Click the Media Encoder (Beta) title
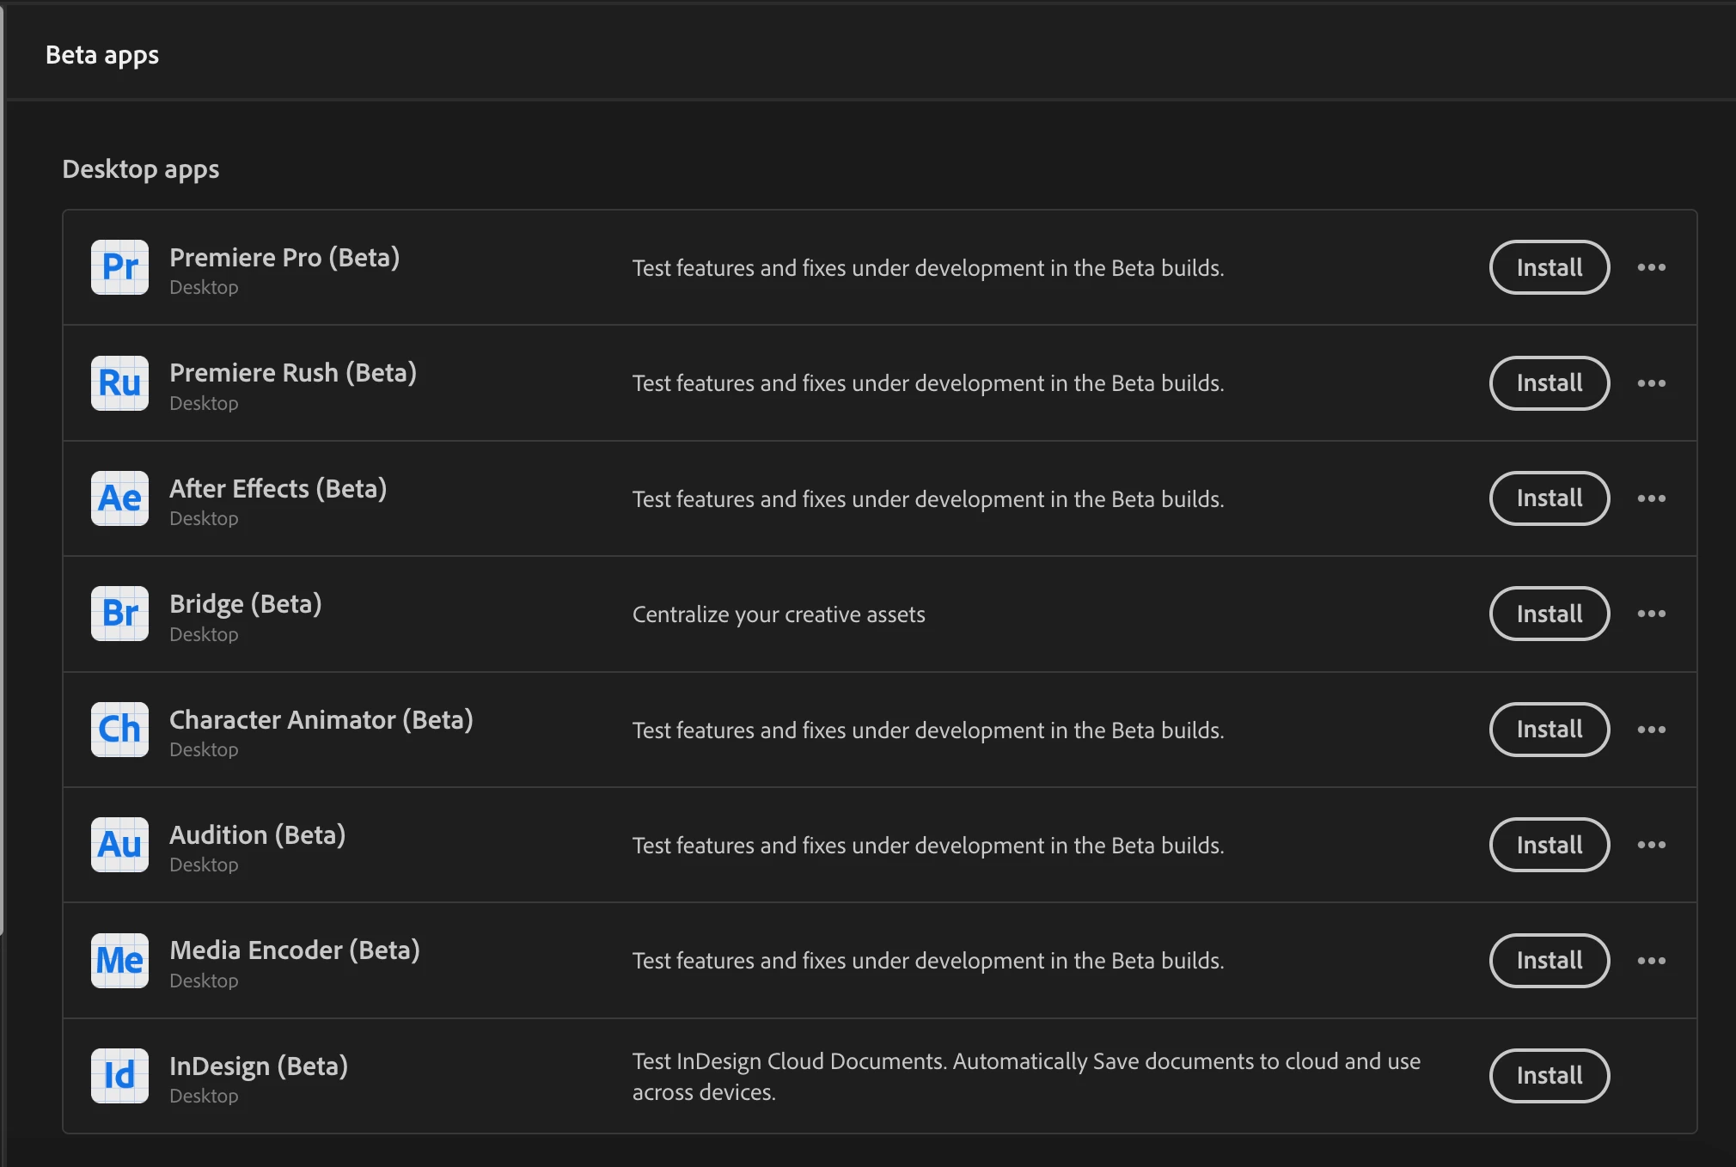The image size is (1736, 1167). 294,950
